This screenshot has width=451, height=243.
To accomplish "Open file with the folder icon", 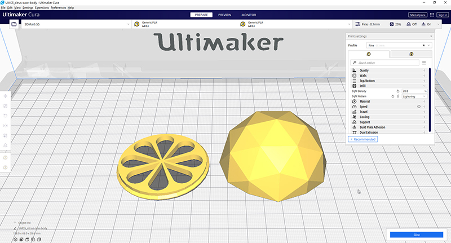I will pos(14,24).
